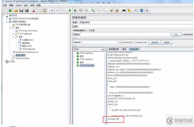Open the 选项 menu
The image size is (194, 127).
[x=32, y=5]
